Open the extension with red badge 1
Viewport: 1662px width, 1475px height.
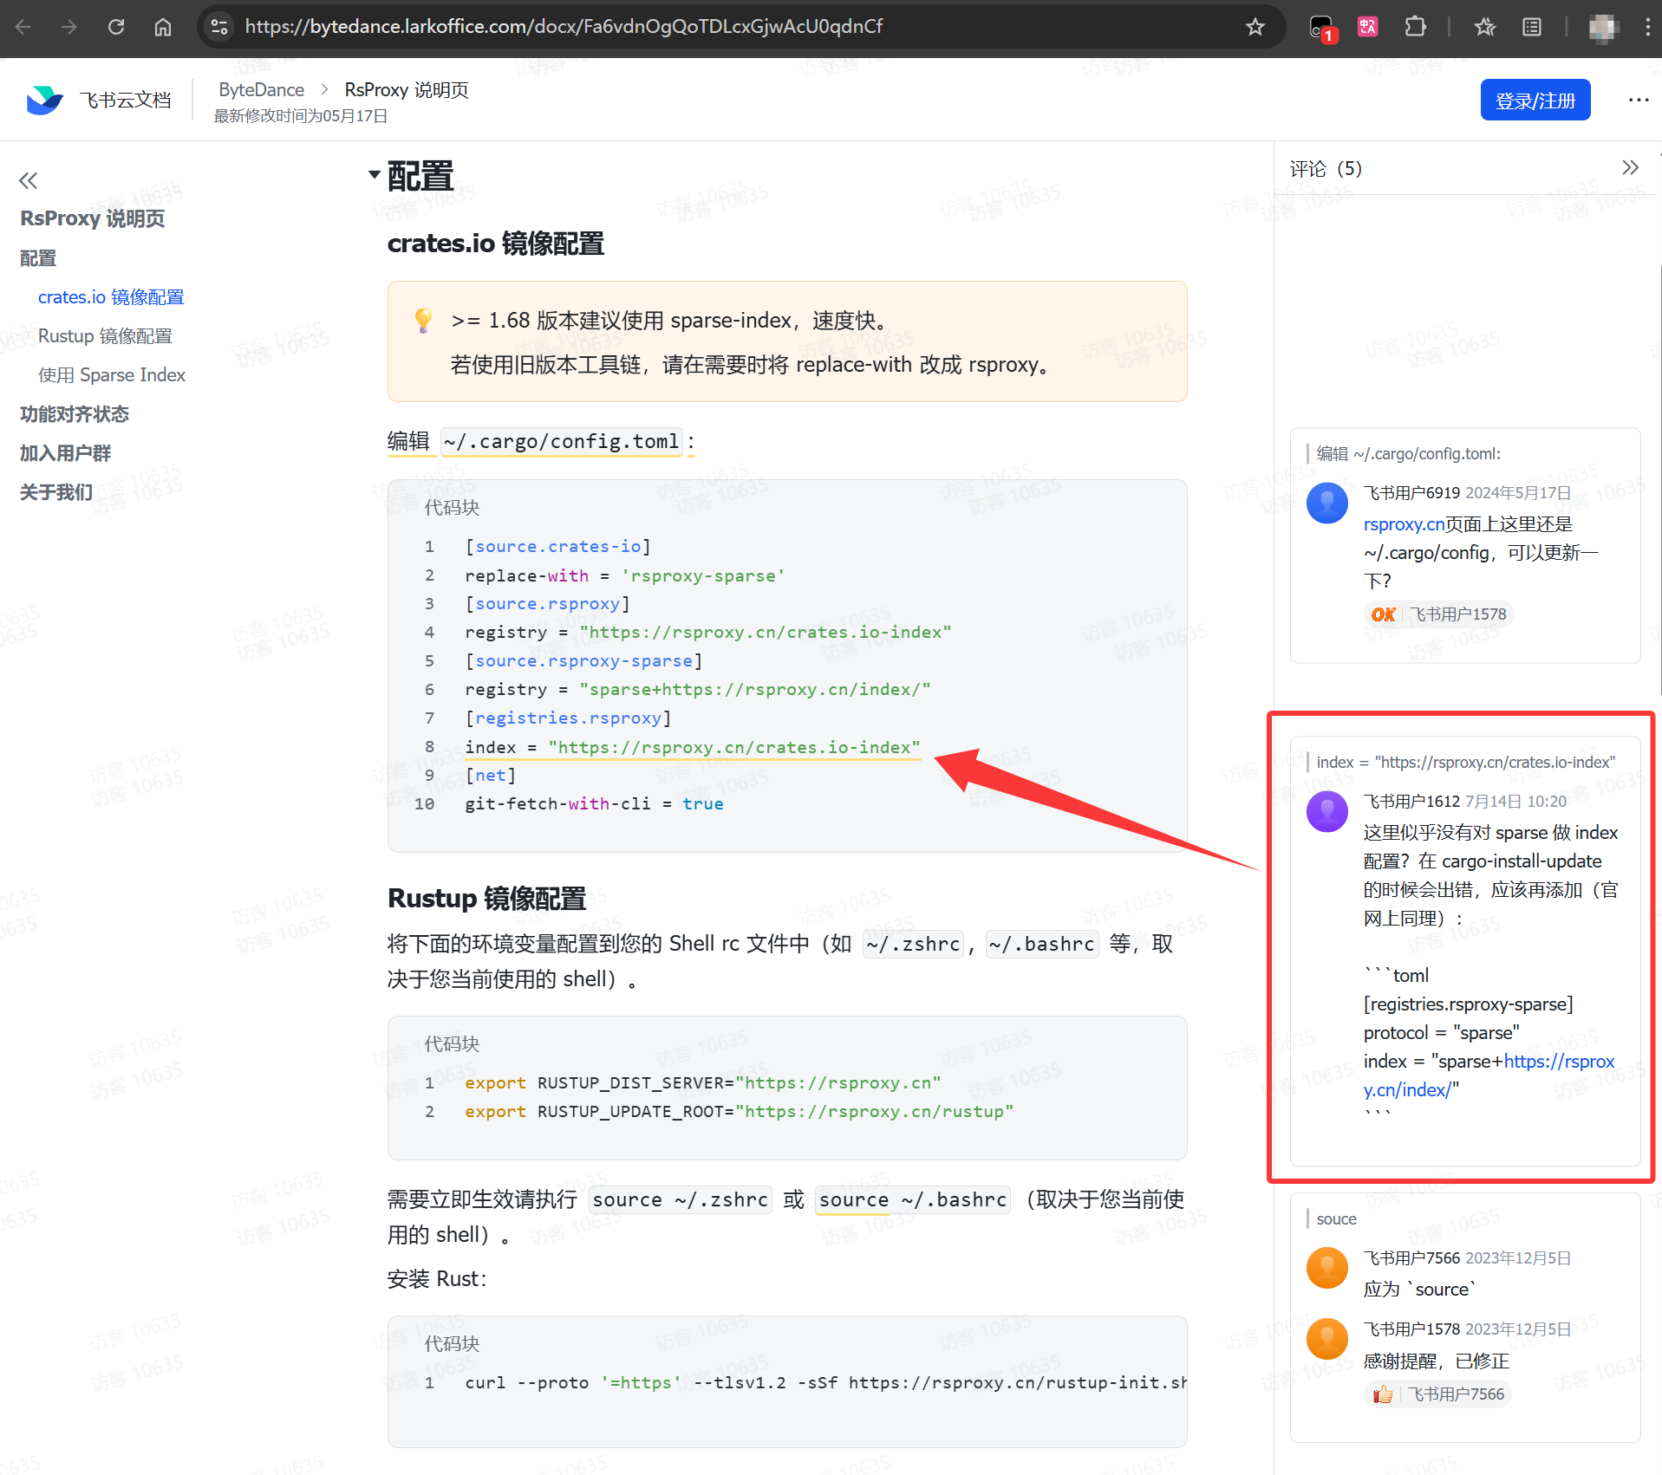(1322, 28)
